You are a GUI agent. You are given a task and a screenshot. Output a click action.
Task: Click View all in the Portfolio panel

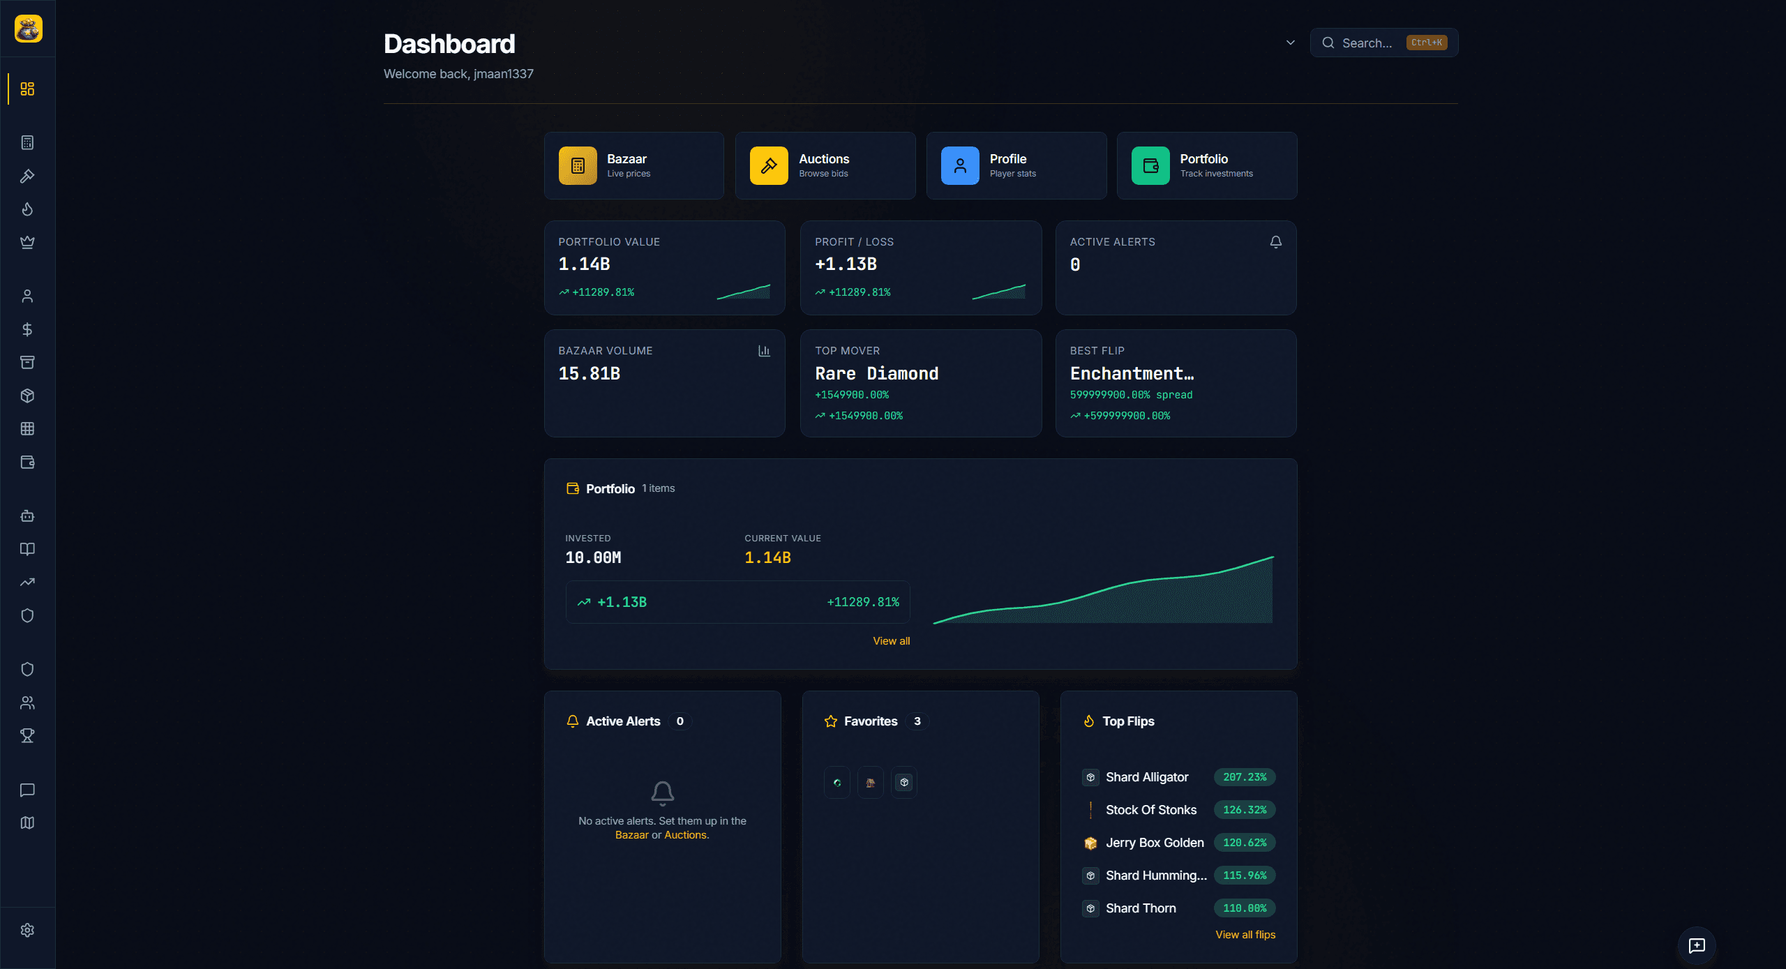(x=891, y=640)
